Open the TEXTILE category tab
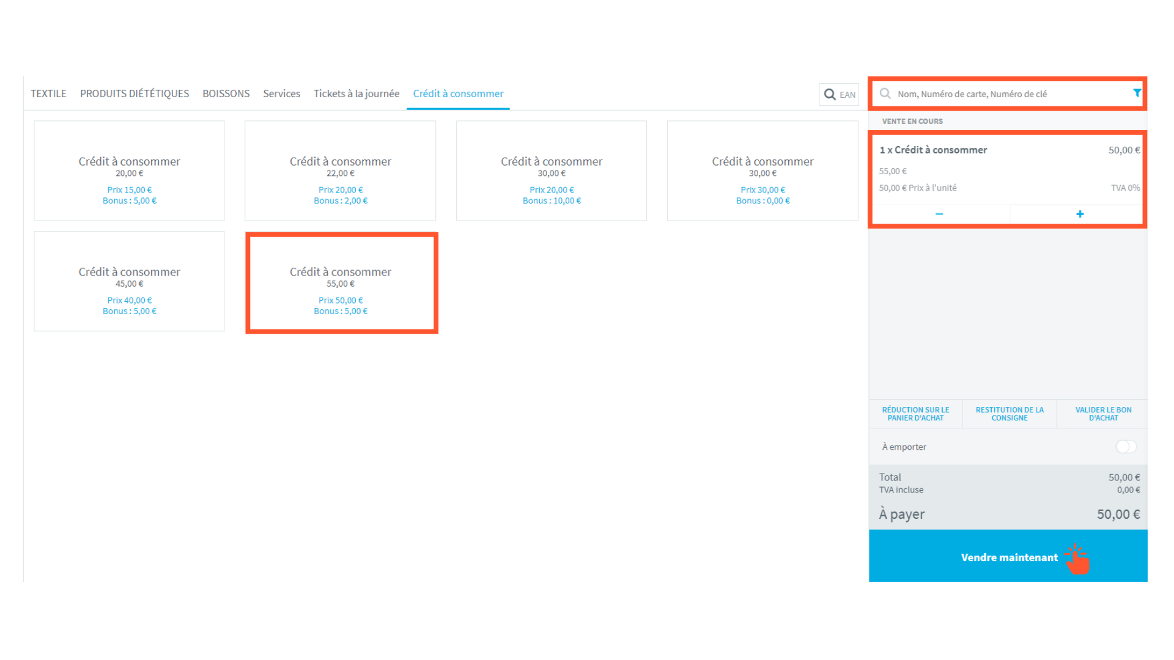The image size is (1174, 660). [48, 94]
